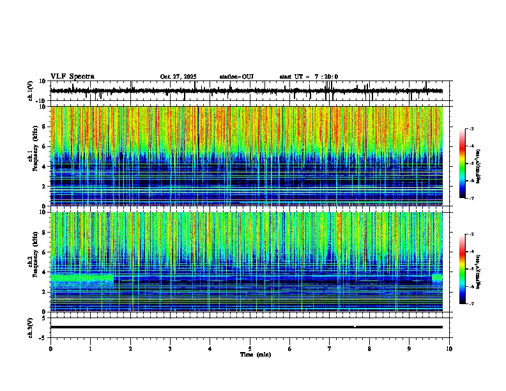Click the ch.1 color bar "log(PSD)" label

(x=479, y=167)
